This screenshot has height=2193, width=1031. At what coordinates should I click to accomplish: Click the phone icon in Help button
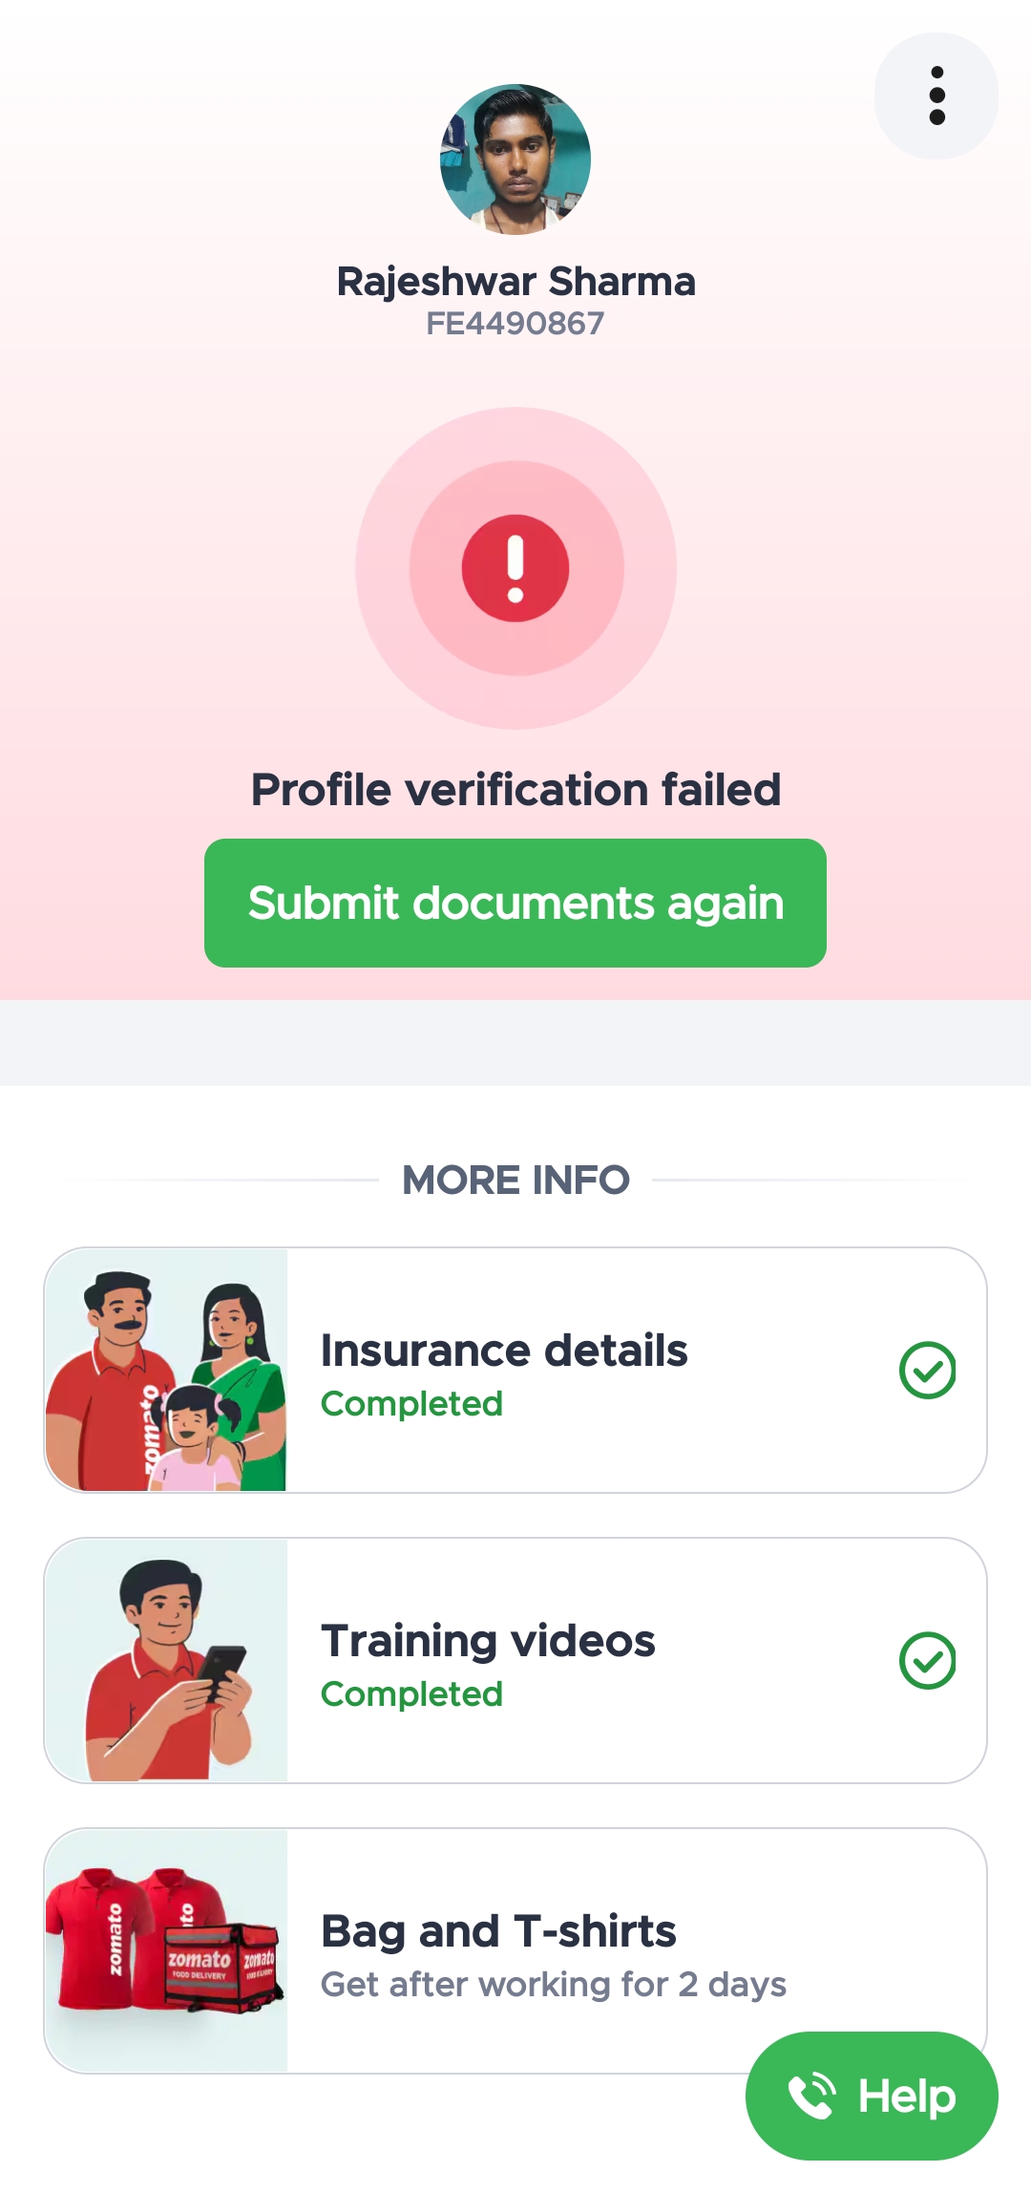tap(811, 2096)
